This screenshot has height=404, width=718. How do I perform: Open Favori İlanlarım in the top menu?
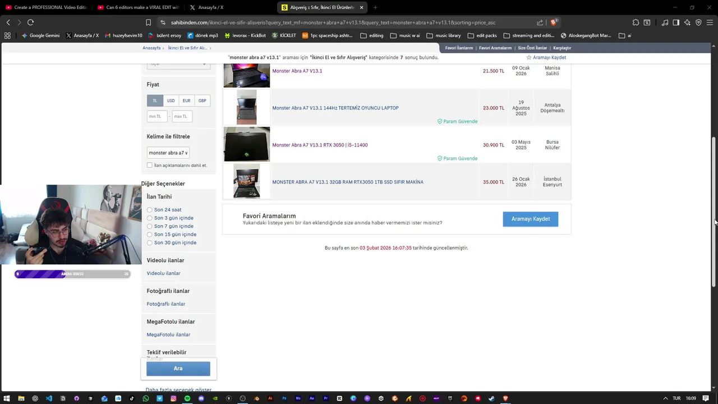click(459, 48)
